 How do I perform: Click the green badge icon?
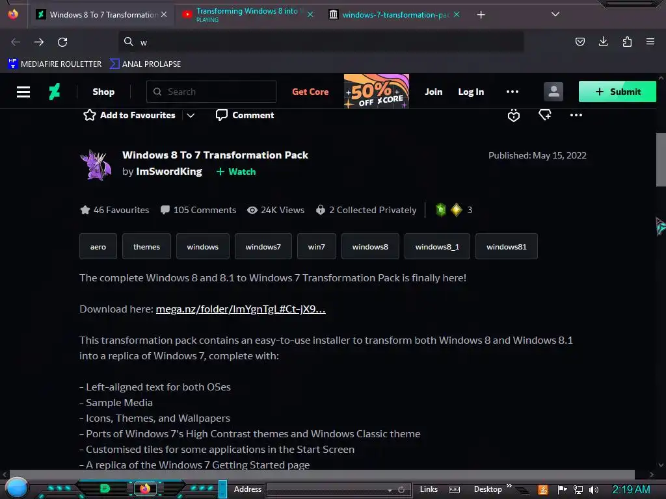(x=441, y=210)
